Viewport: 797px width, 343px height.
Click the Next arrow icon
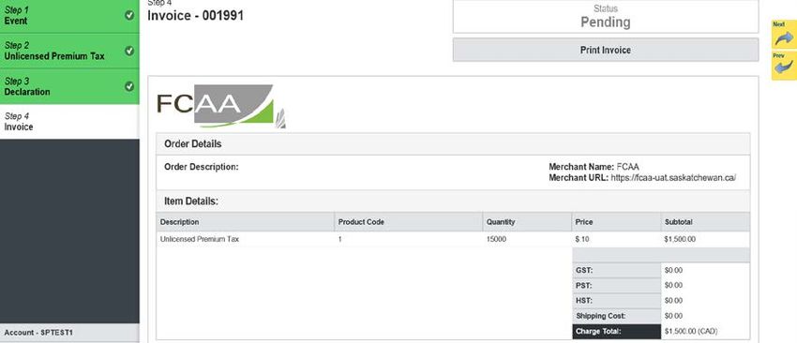[784, 35]
